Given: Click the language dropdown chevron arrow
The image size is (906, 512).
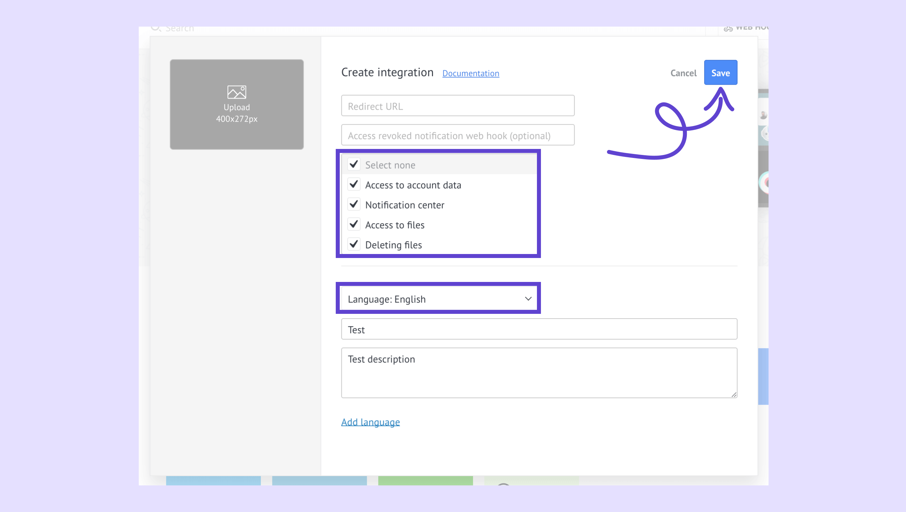Looking at the screenshot, I should [528, 299].
